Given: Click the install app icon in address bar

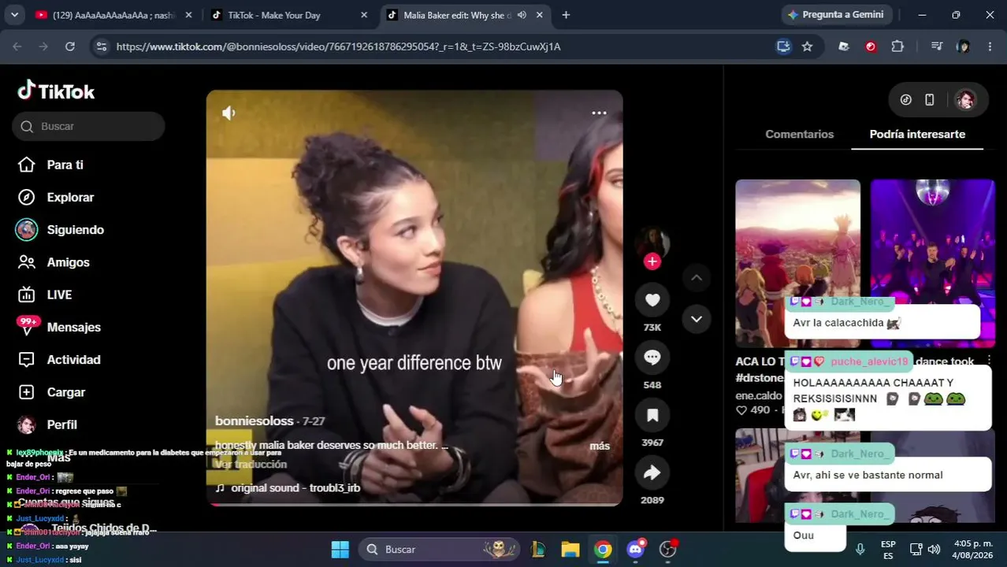Looking at the screenshot, I should click(x=783, y=46).
